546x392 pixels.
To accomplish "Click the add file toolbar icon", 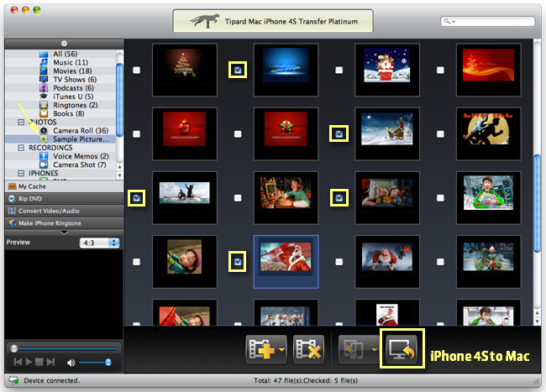I will (261, 349).
